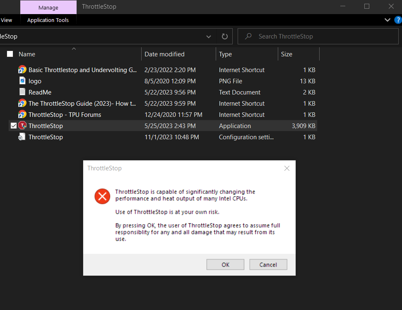Select the ThrottleStop application icon
This screenshot has width=402, height=310.
22,126
